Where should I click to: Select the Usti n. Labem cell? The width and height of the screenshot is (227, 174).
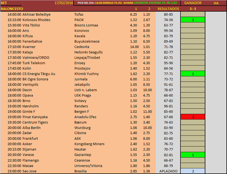(x=85, y=90)
